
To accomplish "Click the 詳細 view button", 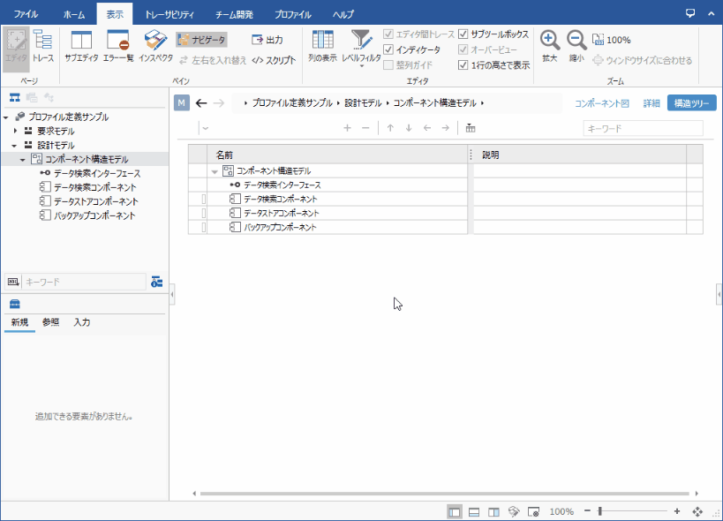I will pos(651,102).
